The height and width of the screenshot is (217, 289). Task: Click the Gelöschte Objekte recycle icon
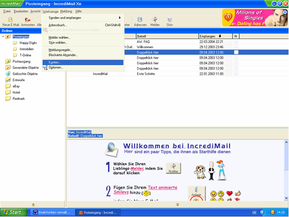click(x=8, y=74)
